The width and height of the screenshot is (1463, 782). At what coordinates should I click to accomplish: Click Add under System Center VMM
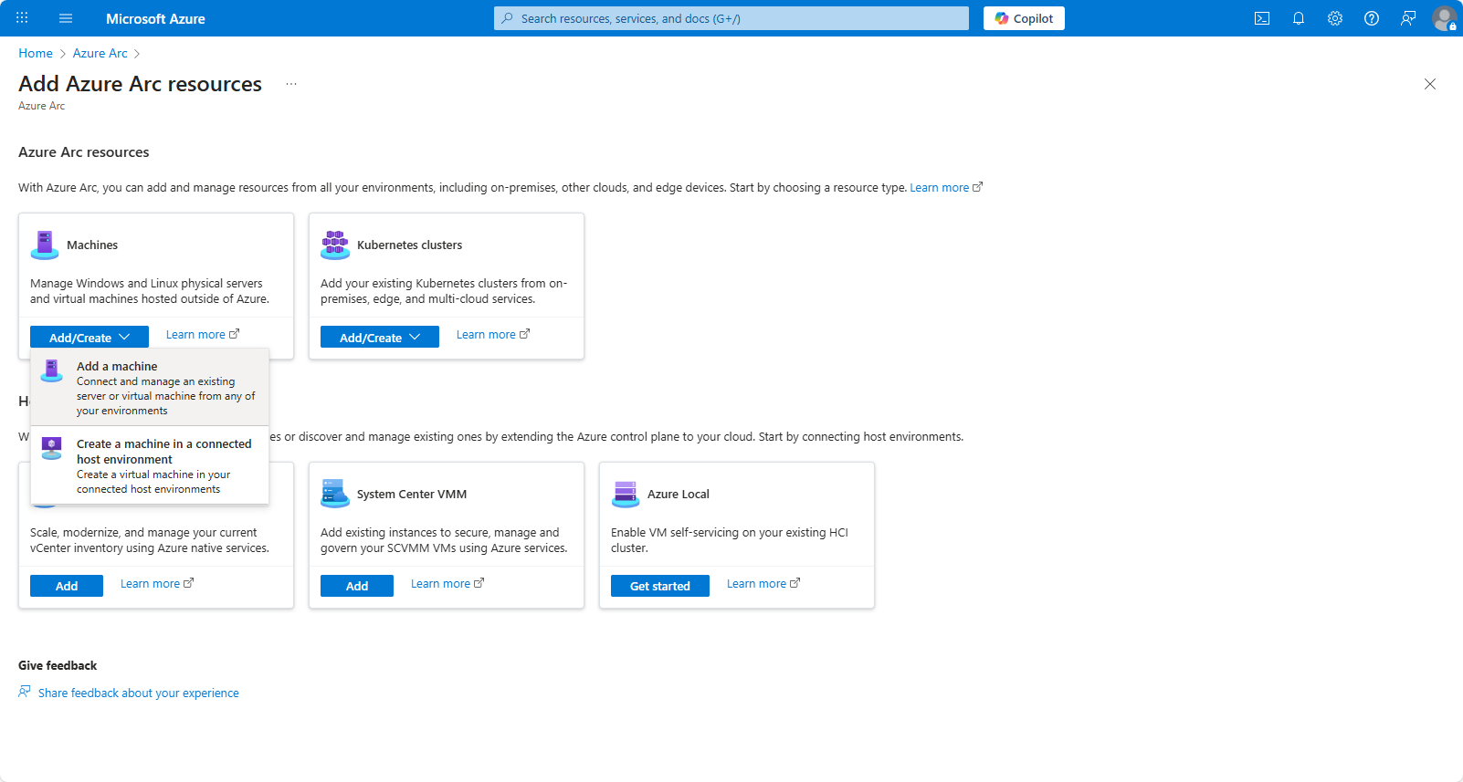point(357,586)
